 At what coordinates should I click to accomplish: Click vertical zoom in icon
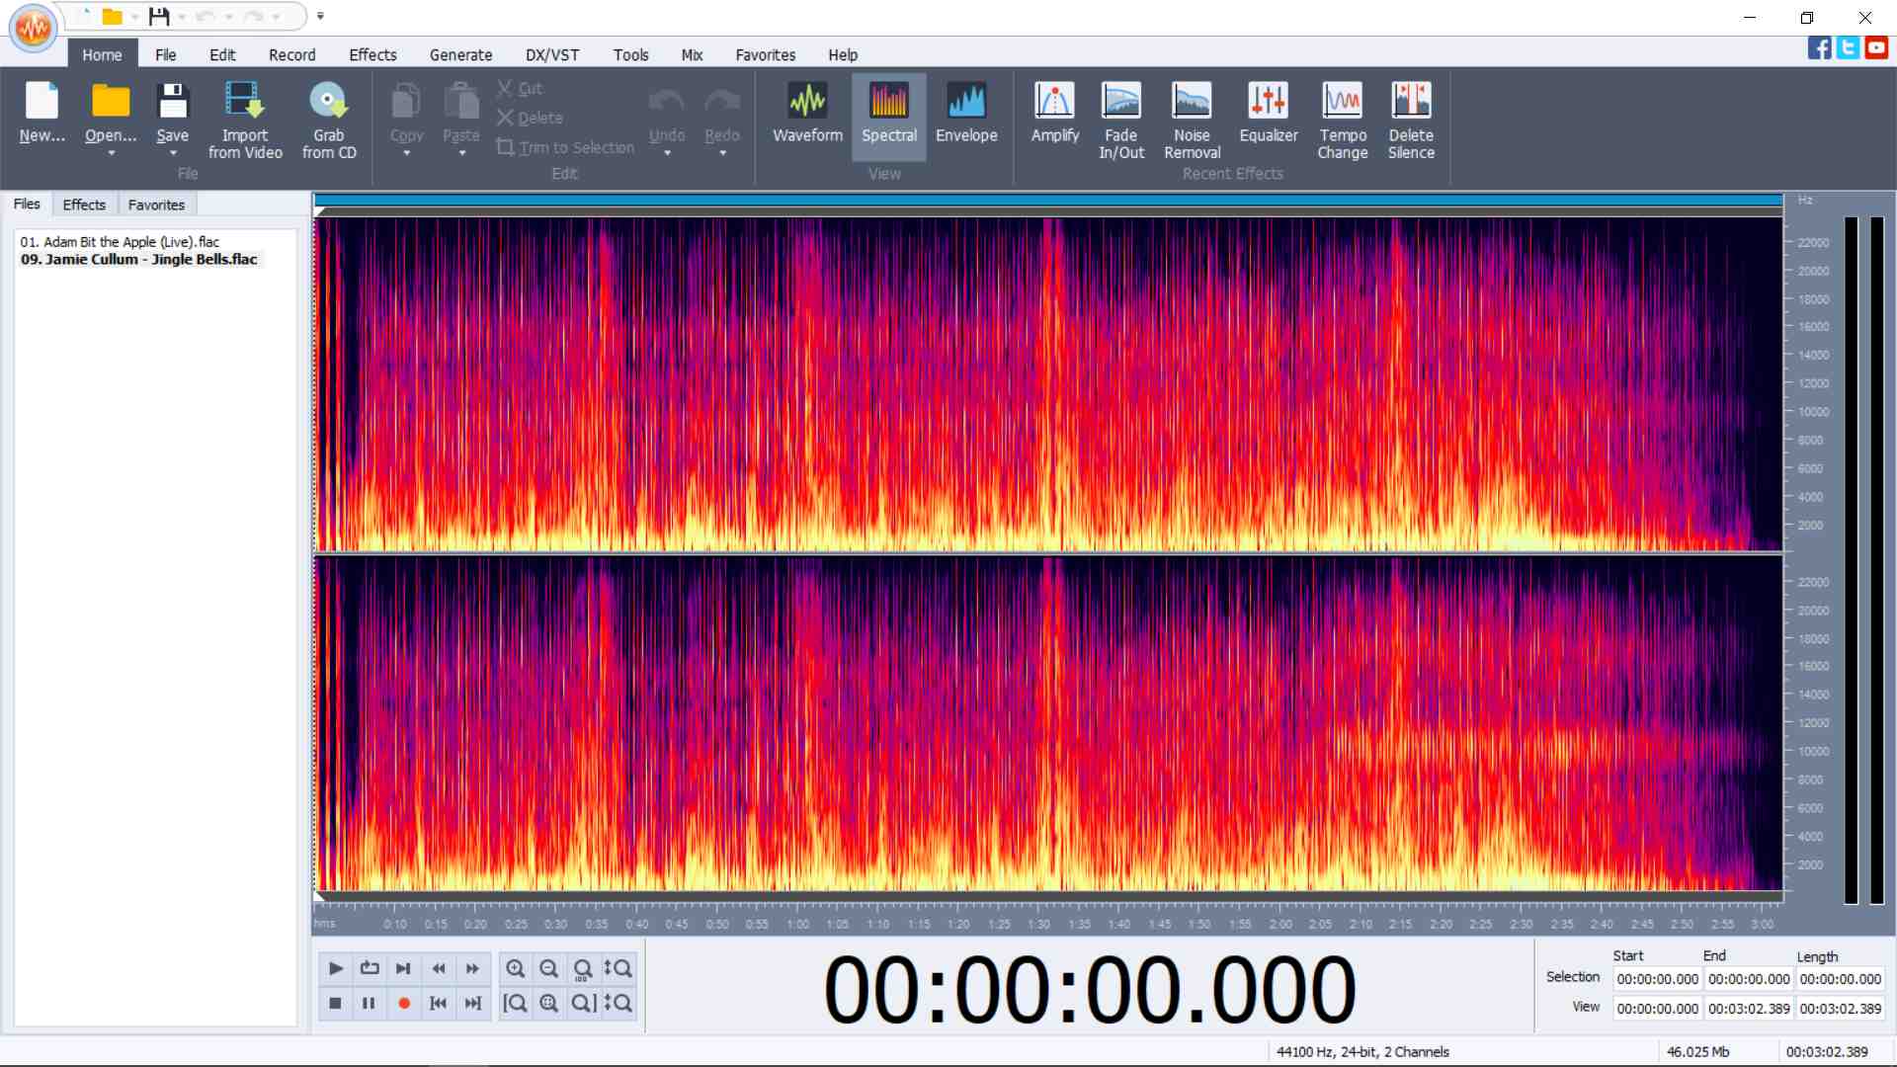pos(618,968)
